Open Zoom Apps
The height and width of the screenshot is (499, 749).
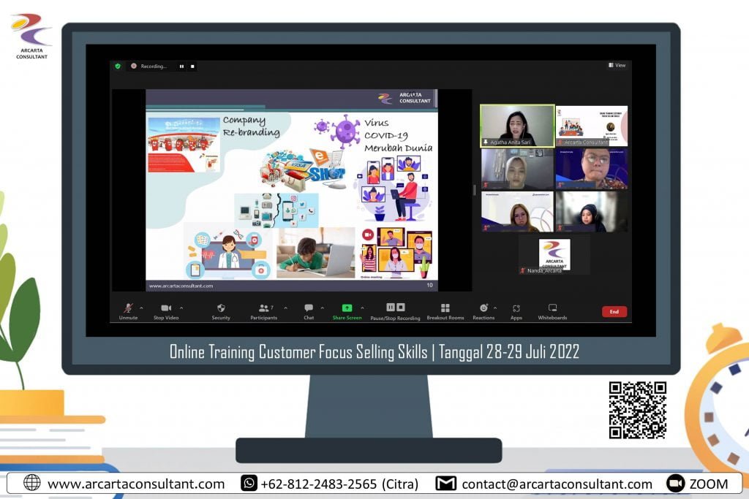click(516, 308)
